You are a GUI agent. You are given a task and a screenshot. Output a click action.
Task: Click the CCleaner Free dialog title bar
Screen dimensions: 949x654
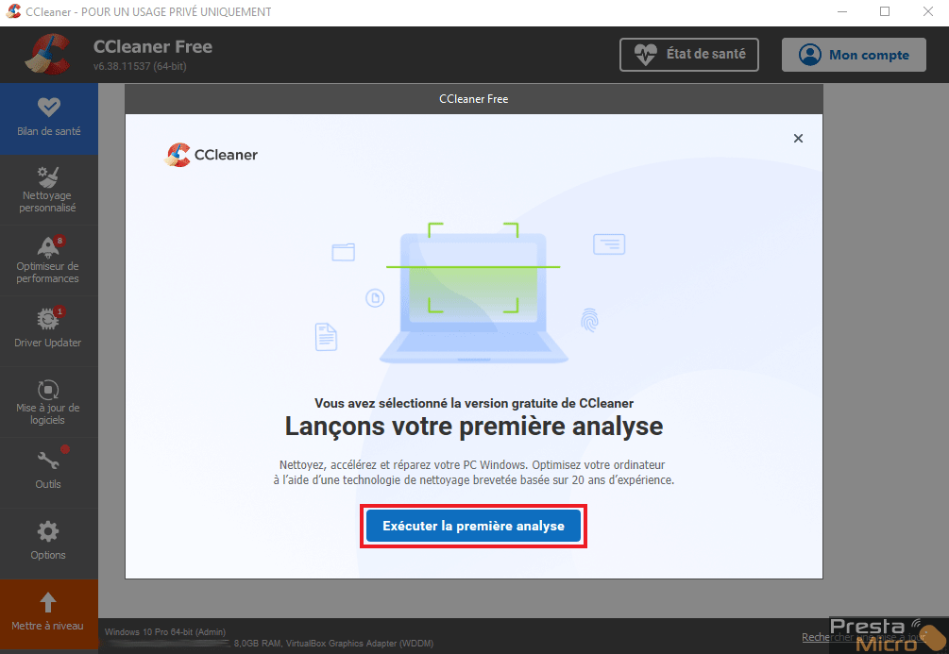pos(474,99)
